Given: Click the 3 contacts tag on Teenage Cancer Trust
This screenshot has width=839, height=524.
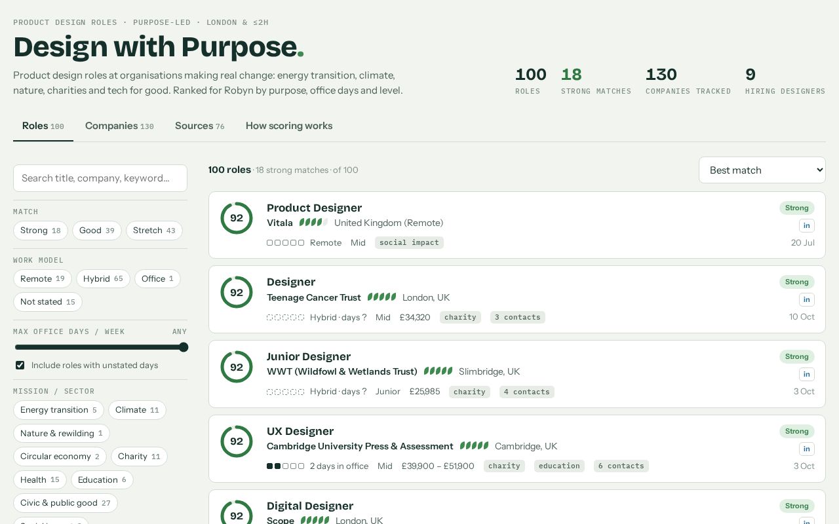Looking at the screenshot, I should click(x=518, y=318).
